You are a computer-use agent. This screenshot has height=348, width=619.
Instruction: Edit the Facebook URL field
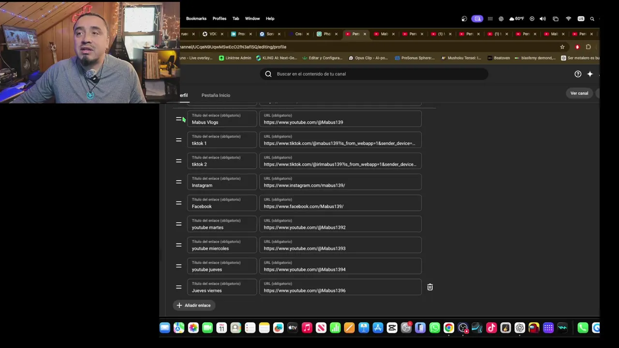pos(340,203)
